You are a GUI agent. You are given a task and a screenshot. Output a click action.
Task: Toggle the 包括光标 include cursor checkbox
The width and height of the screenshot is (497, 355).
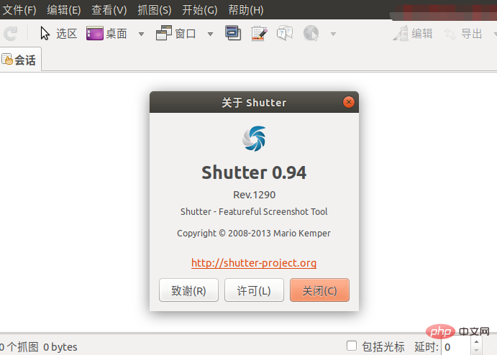[352, 346]
